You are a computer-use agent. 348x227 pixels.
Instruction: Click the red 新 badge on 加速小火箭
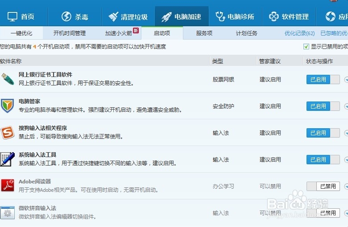coord(136,31)
